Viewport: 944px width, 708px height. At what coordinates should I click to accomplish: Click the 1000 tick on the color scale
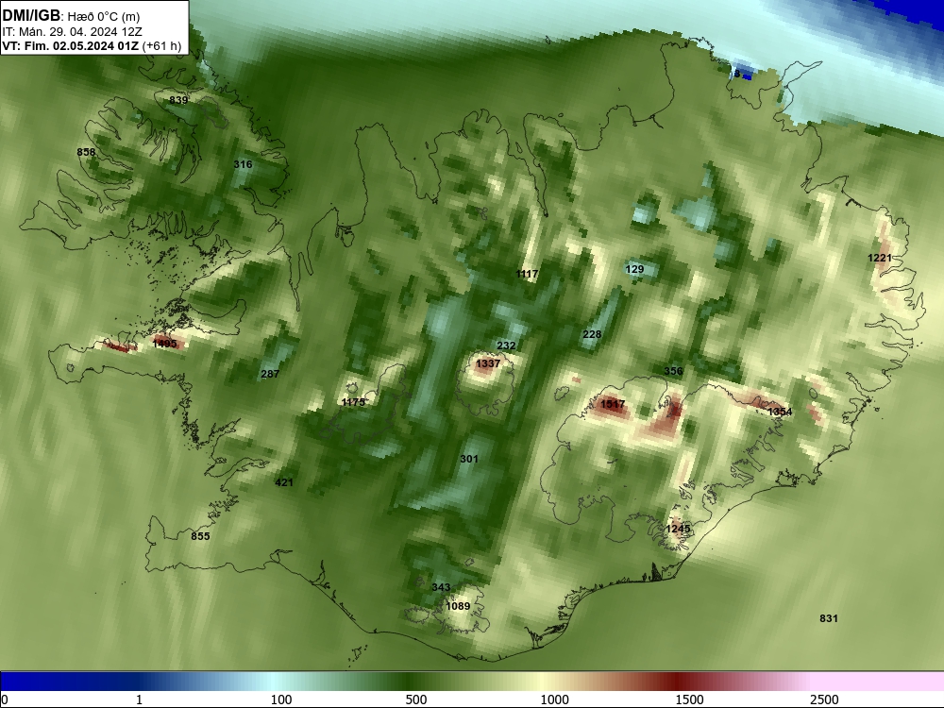click(x=554, y=700)
